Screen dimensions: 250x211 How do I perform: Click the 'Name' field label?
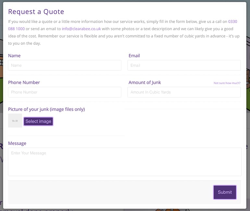pos(14,56)
